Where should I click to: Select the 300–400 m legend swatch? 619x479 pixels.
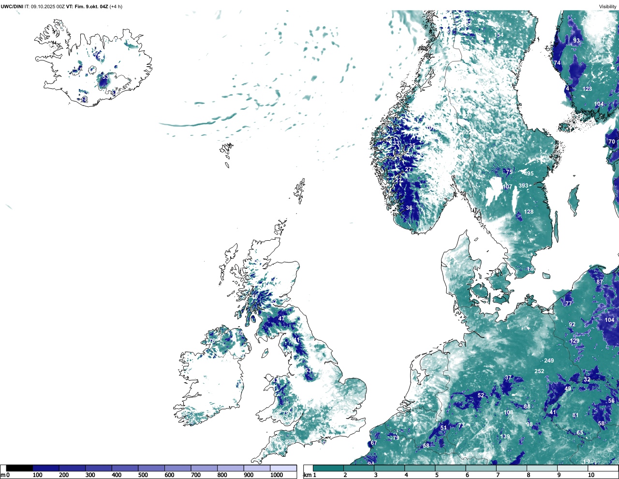pyautogui.click(x=99, y=468)
